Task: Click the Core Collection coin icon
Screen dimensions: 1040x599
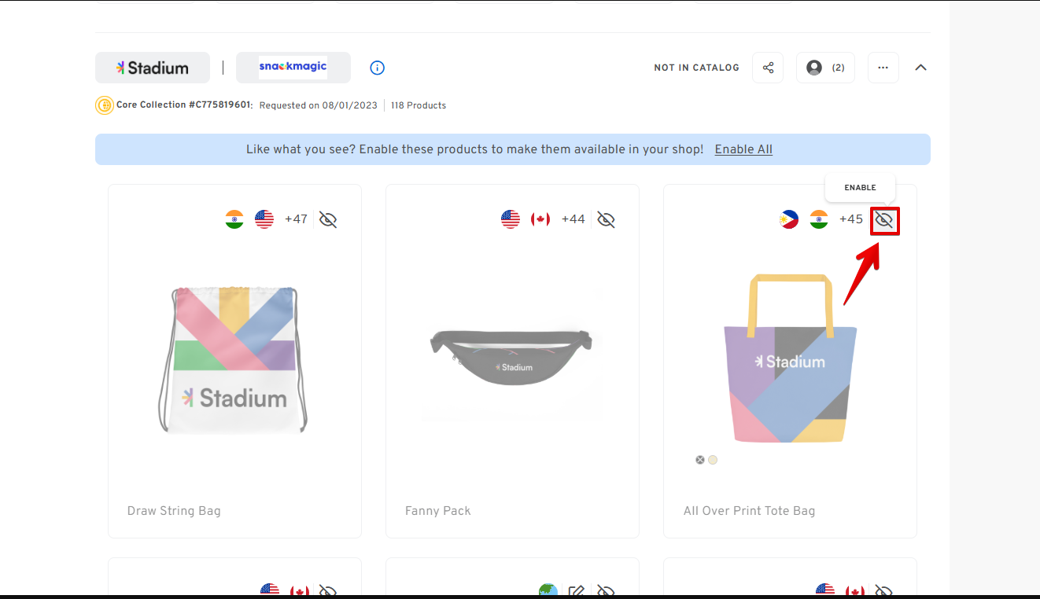Action: click(x=105, y=105)
